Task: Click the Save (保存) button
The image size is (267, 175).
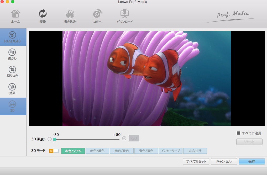Action: (252, 161)
